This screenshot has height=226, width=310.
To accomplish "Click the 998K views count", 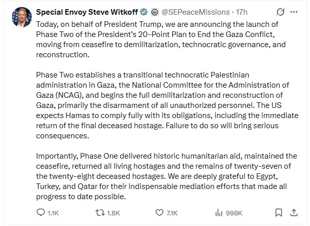I will tap(234, 212).
